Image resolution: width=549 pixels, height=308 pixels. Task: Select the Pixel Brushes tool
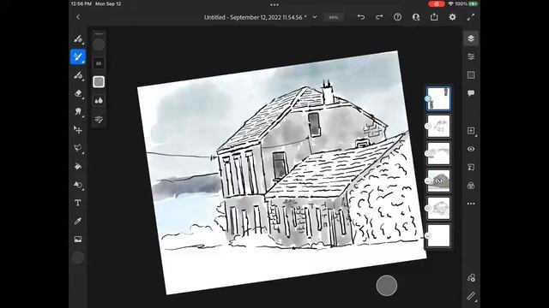click(x=78, y=38)
